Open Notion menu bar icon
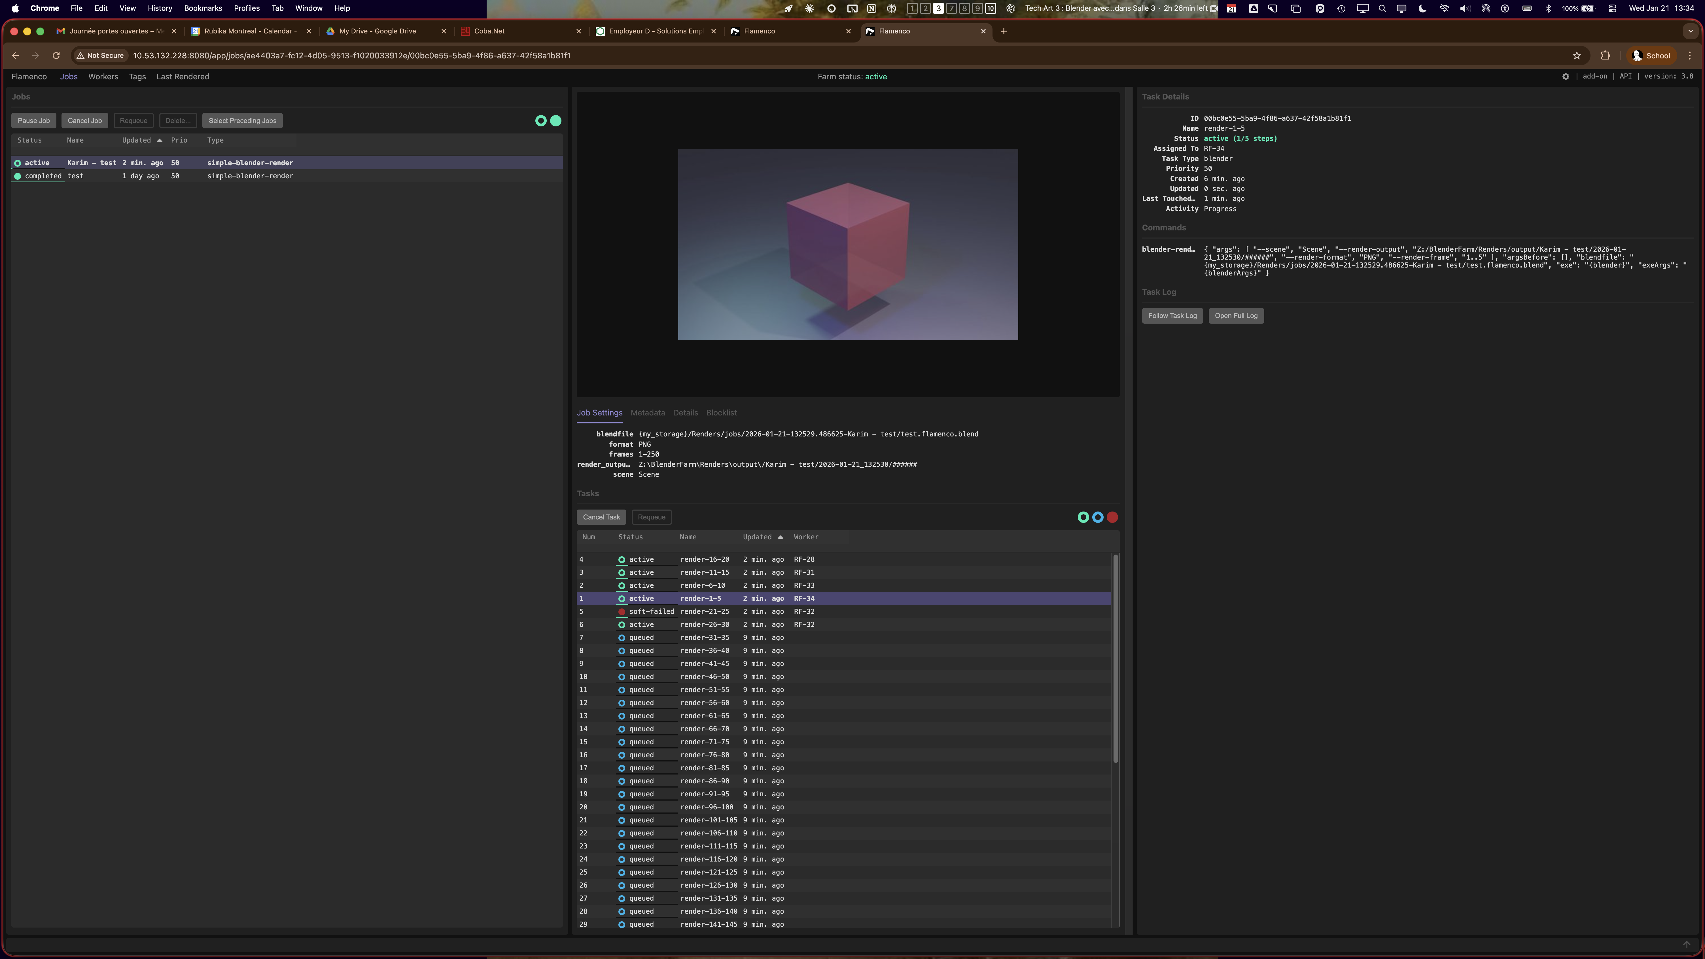The height and width of the screenshot is (959, 1705). point(872,9)
